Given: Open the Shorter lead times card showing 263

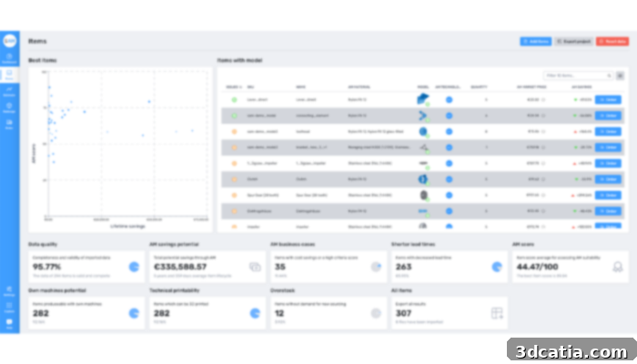Looking at the screenshot, I should (x=450, y=267).
